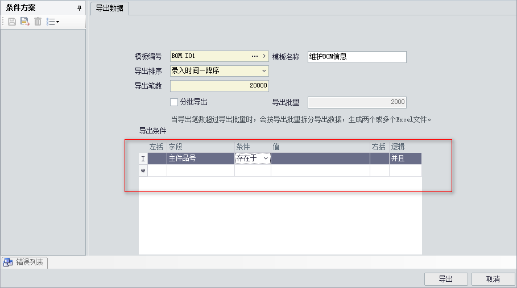Click the value cell of 主件品号 row
The width and height of the screenshot is (517, 288).
point(320,158)
